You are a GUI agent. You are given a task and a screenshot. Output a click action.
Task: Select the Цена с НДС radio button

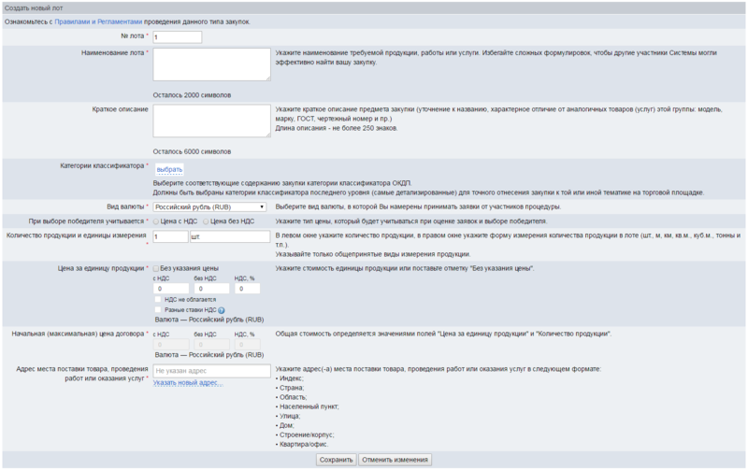156,221
